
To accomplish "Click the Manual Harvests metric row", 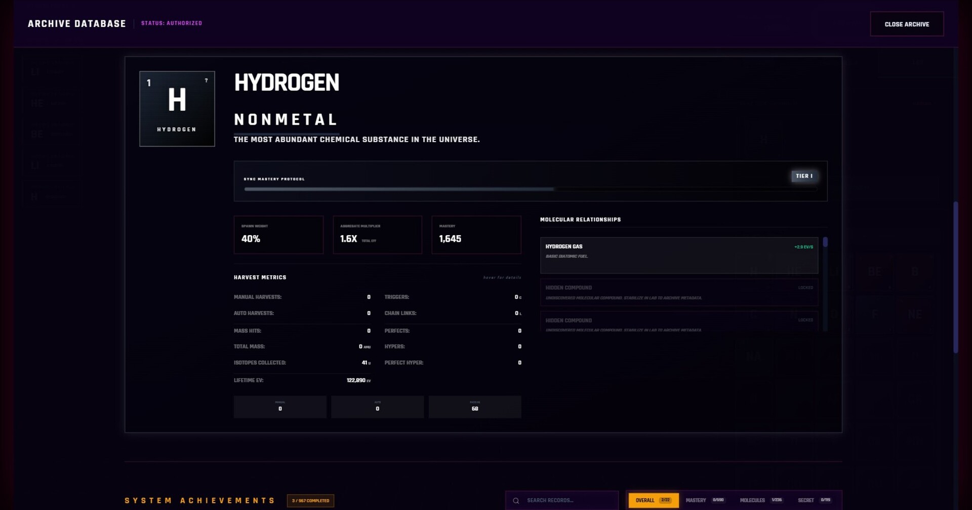I will tap(302, 297).
